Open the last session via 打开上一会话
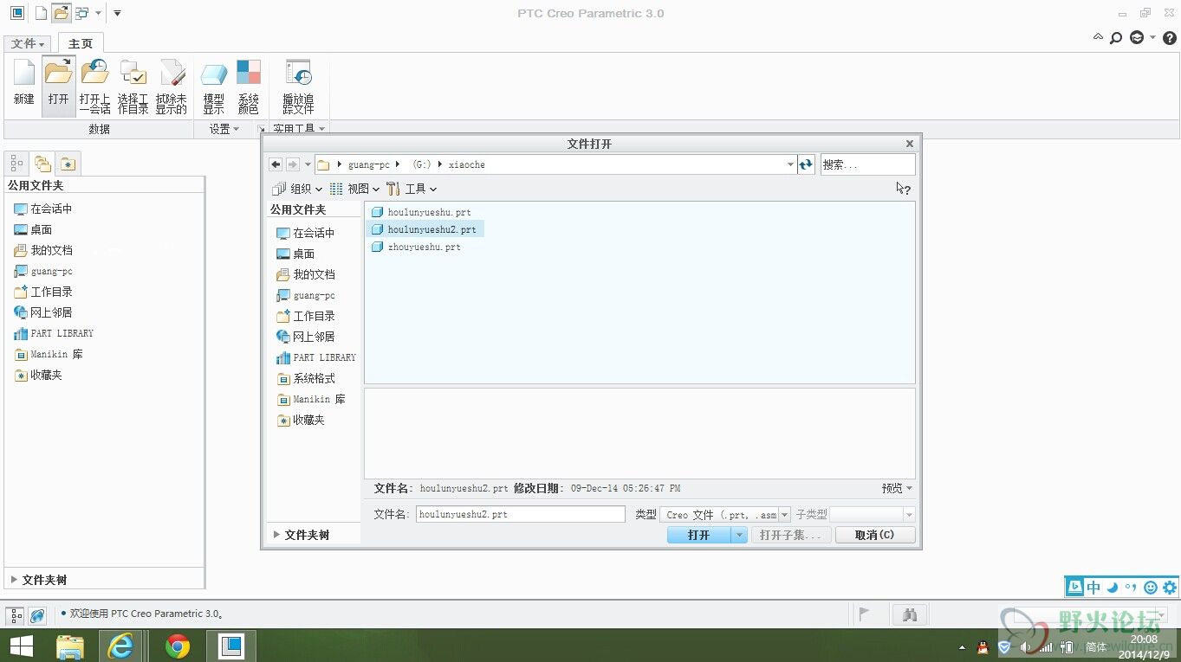 94,87
